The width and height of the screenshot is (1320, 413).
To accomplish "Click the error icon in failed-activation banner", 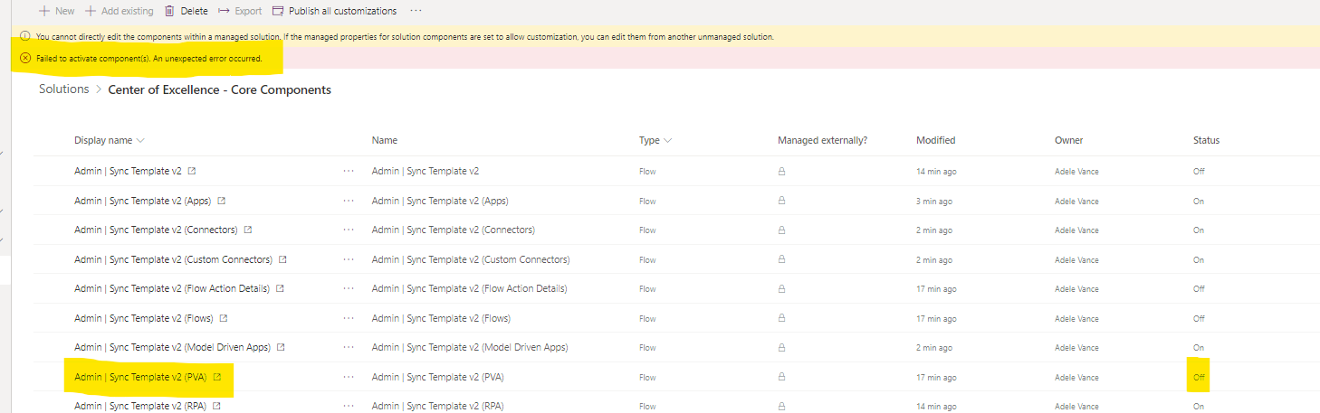I will point(25,58).
